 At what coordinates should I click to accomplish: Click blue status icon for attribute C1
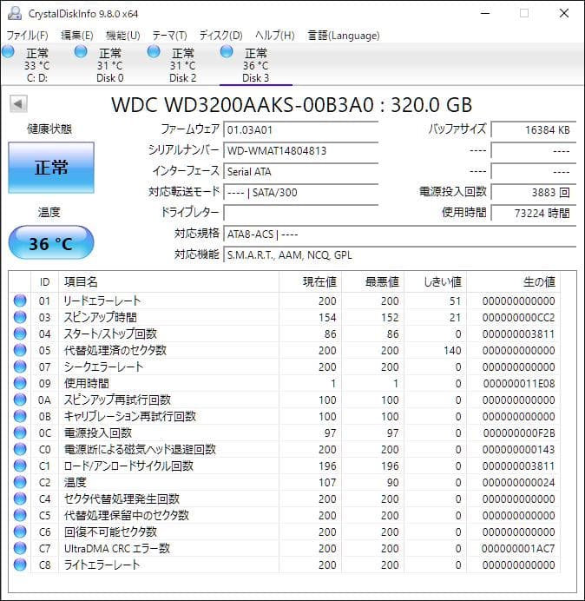coord(20,466)
